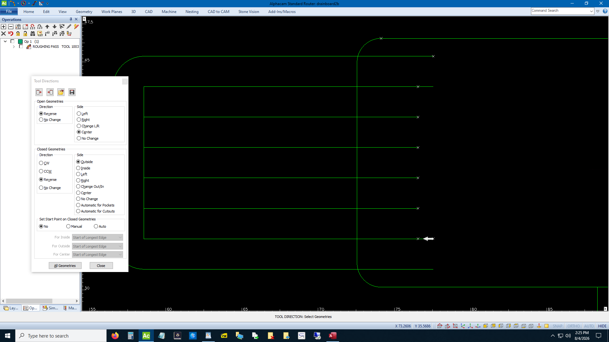The height and width of the screenshot is (342, 609).
Task: Click the green Op 1 color swatch
Action: (20, 41)
